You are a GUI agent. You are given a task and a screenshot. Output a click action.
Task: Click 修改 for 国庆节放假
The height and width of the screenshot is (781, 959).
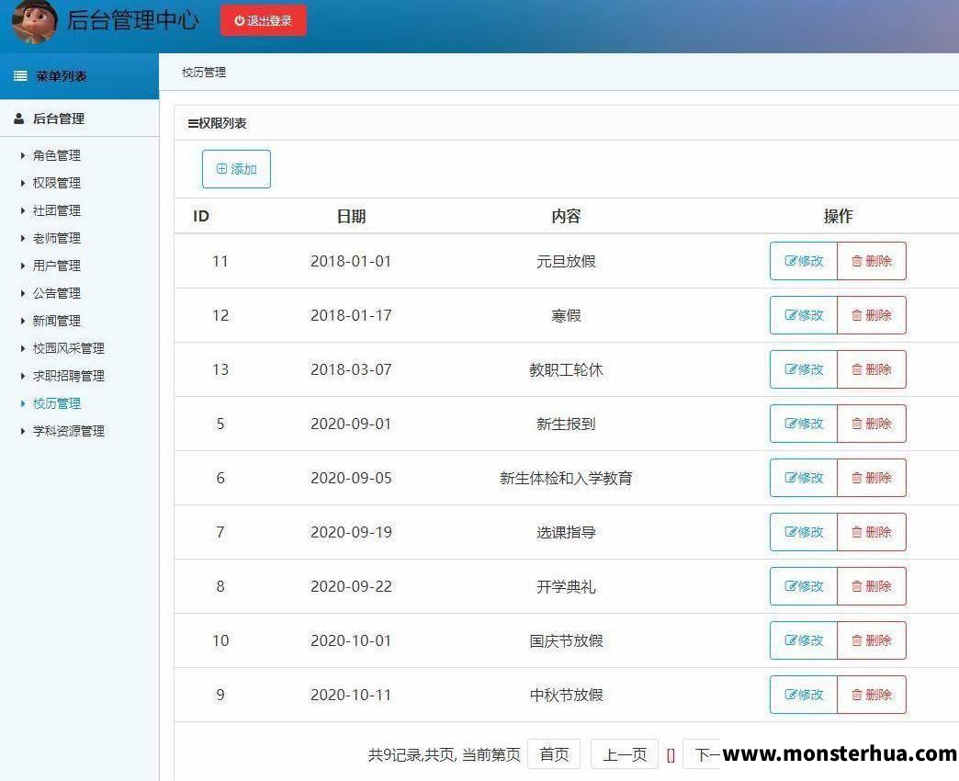804,640
